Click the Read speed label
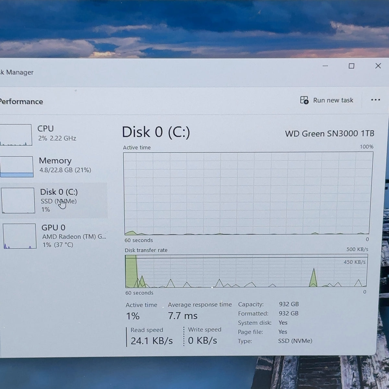Screen dimensions: 389x389 point(147,330)
